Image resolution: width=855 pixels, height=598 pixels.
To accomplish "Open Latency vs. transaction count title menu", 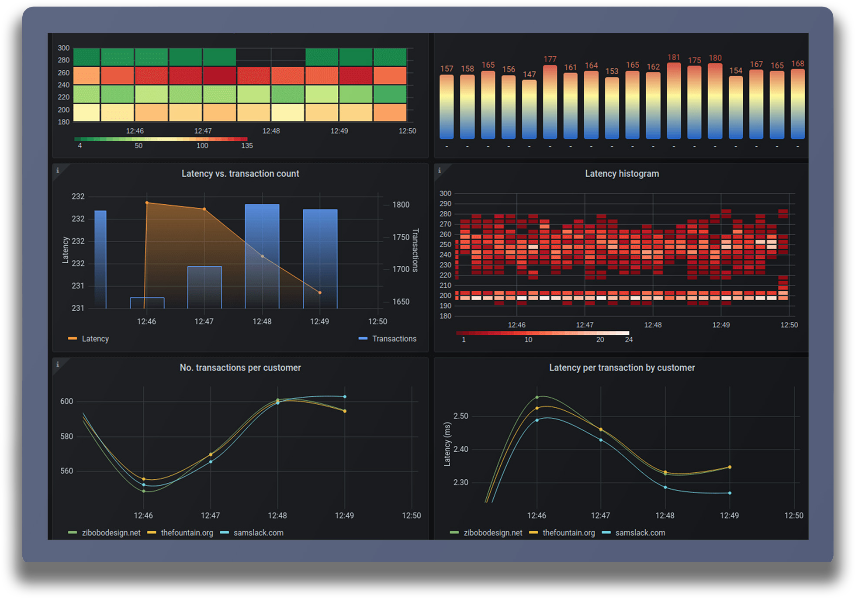I will click(x=240, y=174).
